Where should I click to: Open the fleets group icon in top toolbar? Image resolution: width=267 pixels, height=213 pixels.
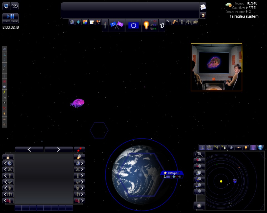pos(189,22)
